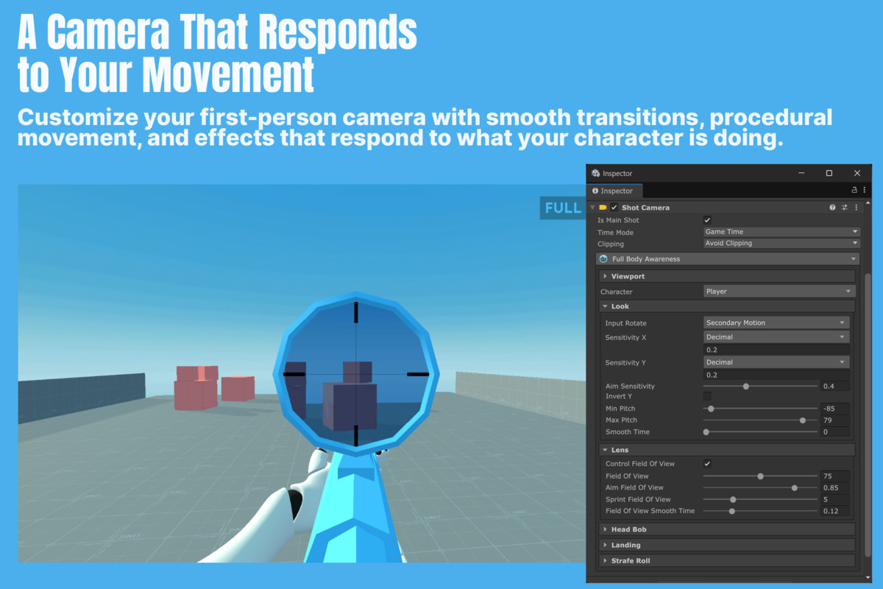Open the Character Player dropdown
Screen dimensions: 883x589
(779, 292)
